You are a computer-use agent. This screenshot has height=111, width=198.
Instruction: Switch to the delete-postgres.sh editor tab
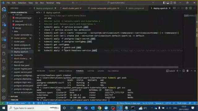(136, 8)
